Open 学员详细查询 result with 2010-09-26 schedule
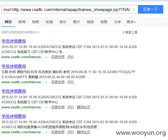 14,66
